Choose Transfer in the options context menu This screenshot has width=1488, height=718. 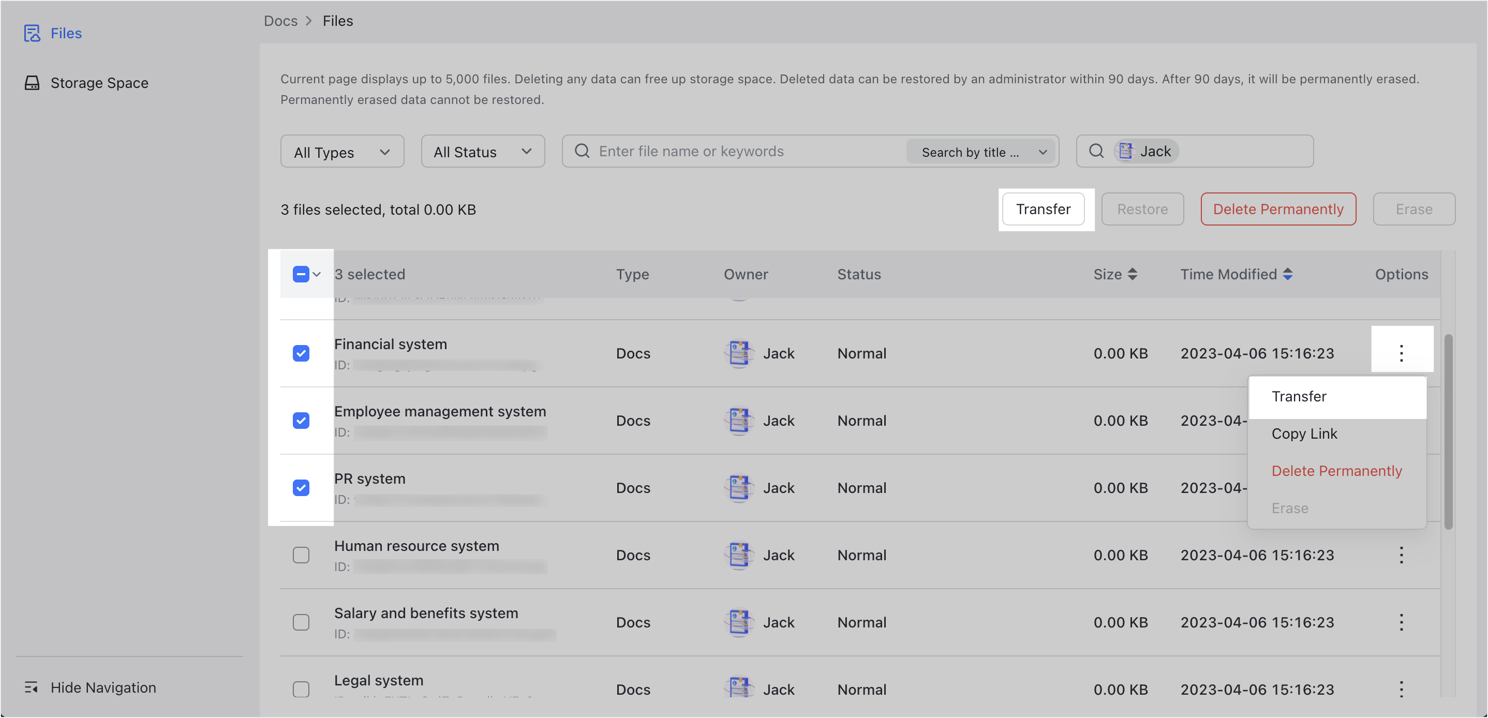click(1337, 396)
